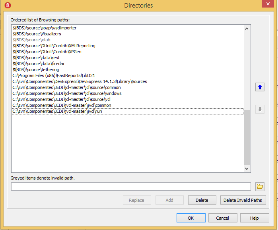This screenshot has width=278, height=230.
Task: Open Help for this dialog
Action: pyautogui.click(x=255, y=218)
